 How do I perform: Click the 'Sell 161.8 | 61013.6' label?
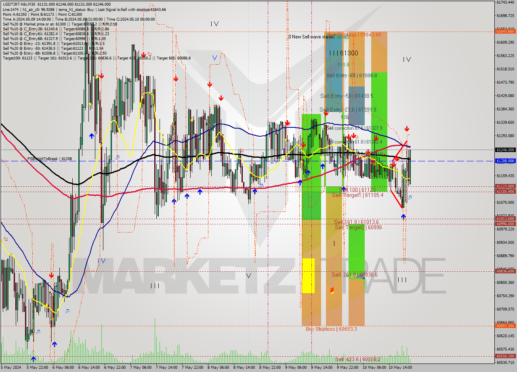click(356, 222)
